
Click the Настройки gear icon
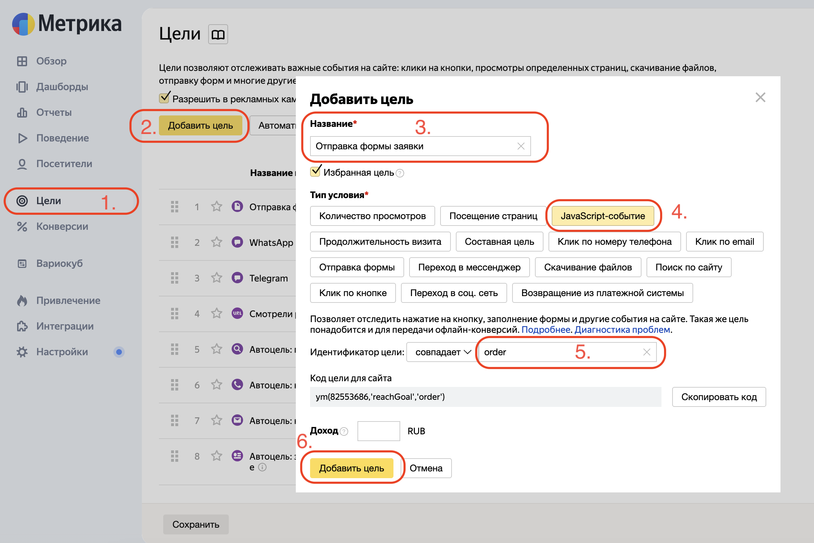tap(22, 352)
